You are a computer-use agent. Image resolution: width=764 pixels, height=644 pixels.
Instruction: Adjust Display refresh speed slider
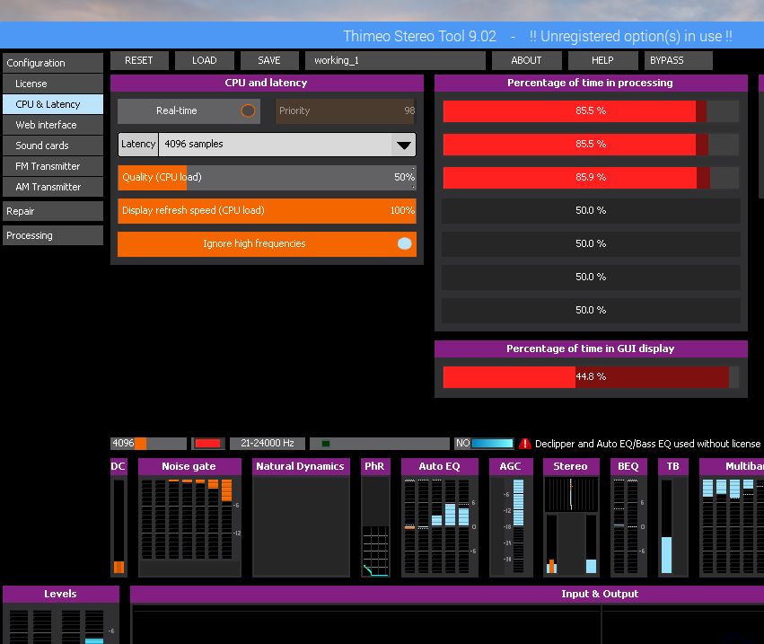click(x=267, y=210)
